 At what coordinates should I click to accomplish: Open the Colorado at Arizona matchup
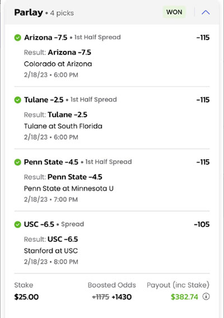click(58, 64)
